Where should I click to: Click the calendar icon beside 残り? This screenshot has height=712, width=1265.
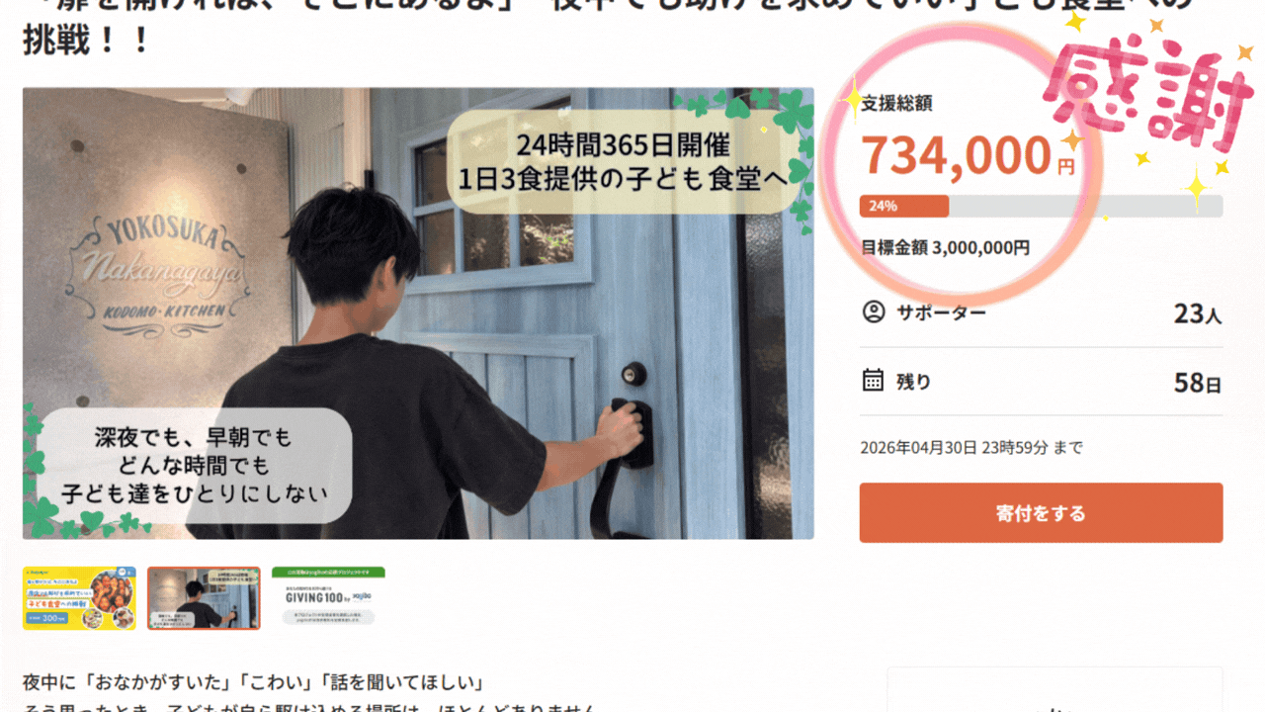click(874, 381)
